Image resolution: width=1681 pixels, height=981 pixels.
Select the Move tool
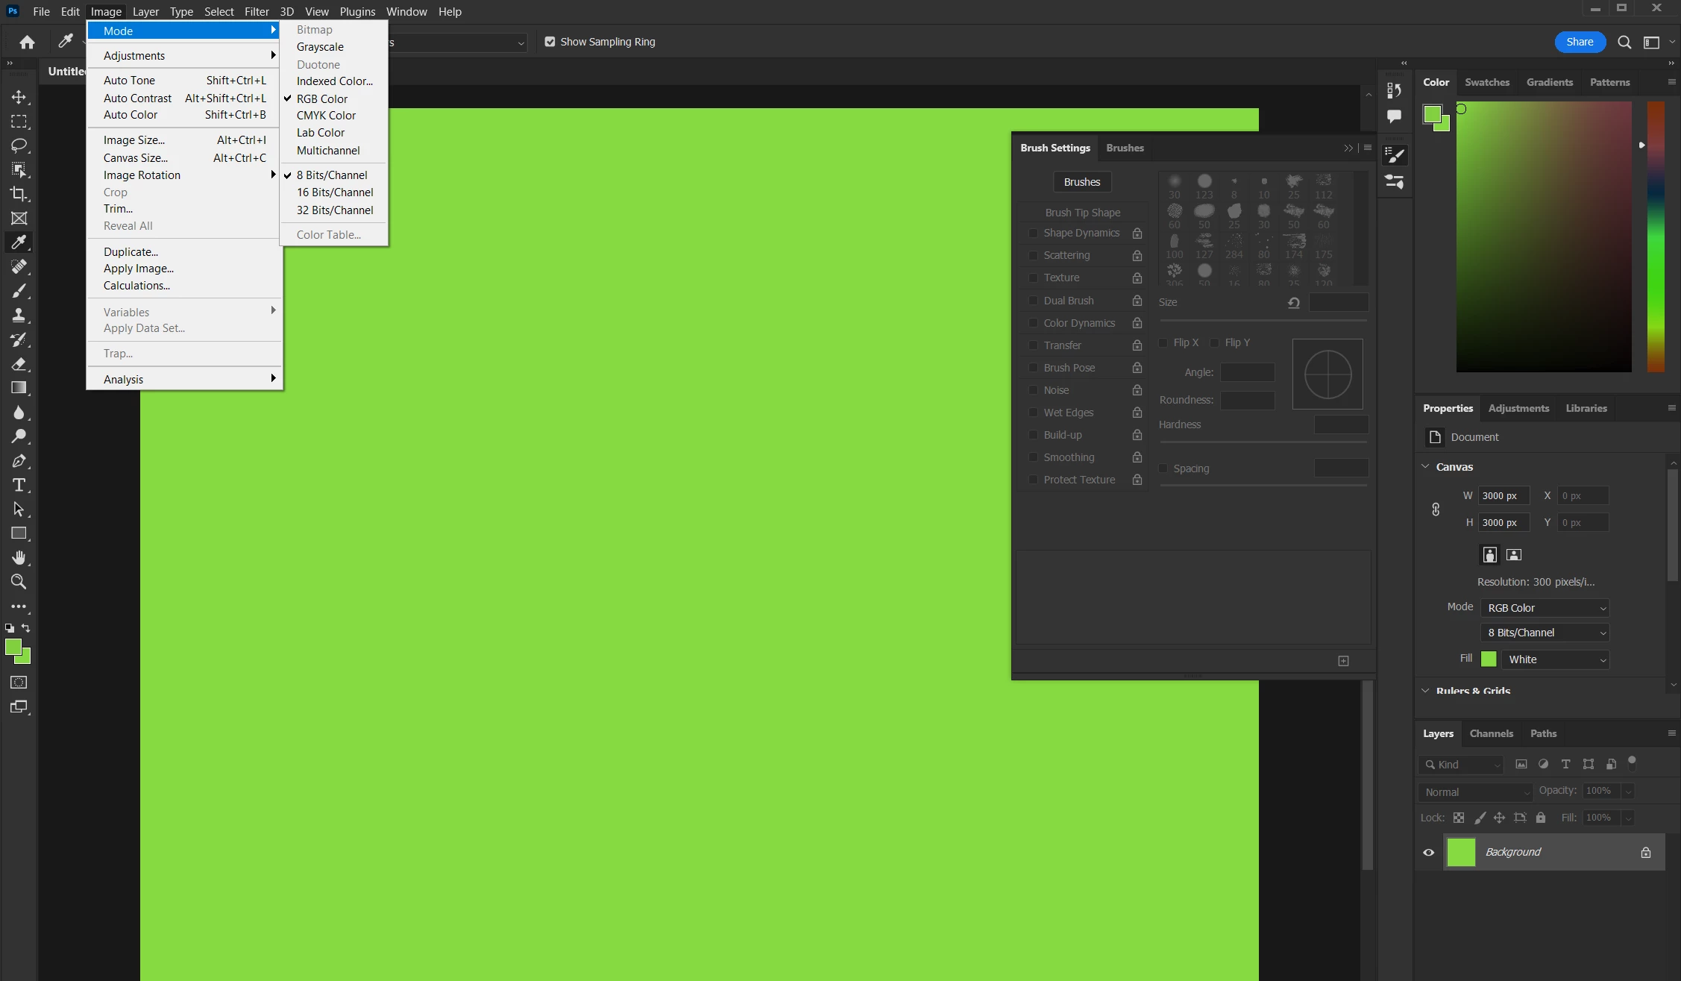19,97
